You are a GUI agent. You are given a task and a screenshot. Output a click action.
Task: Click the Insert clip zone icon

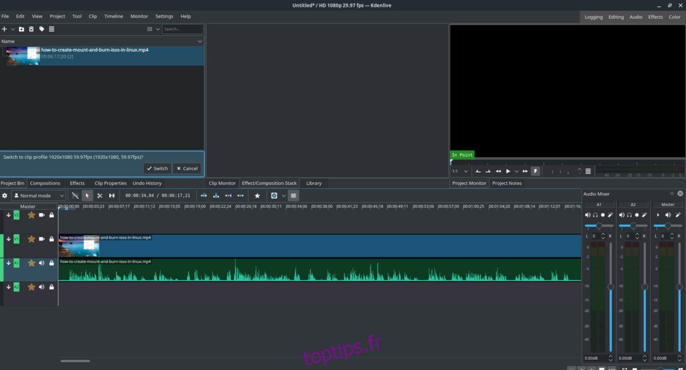pos(204,195)
